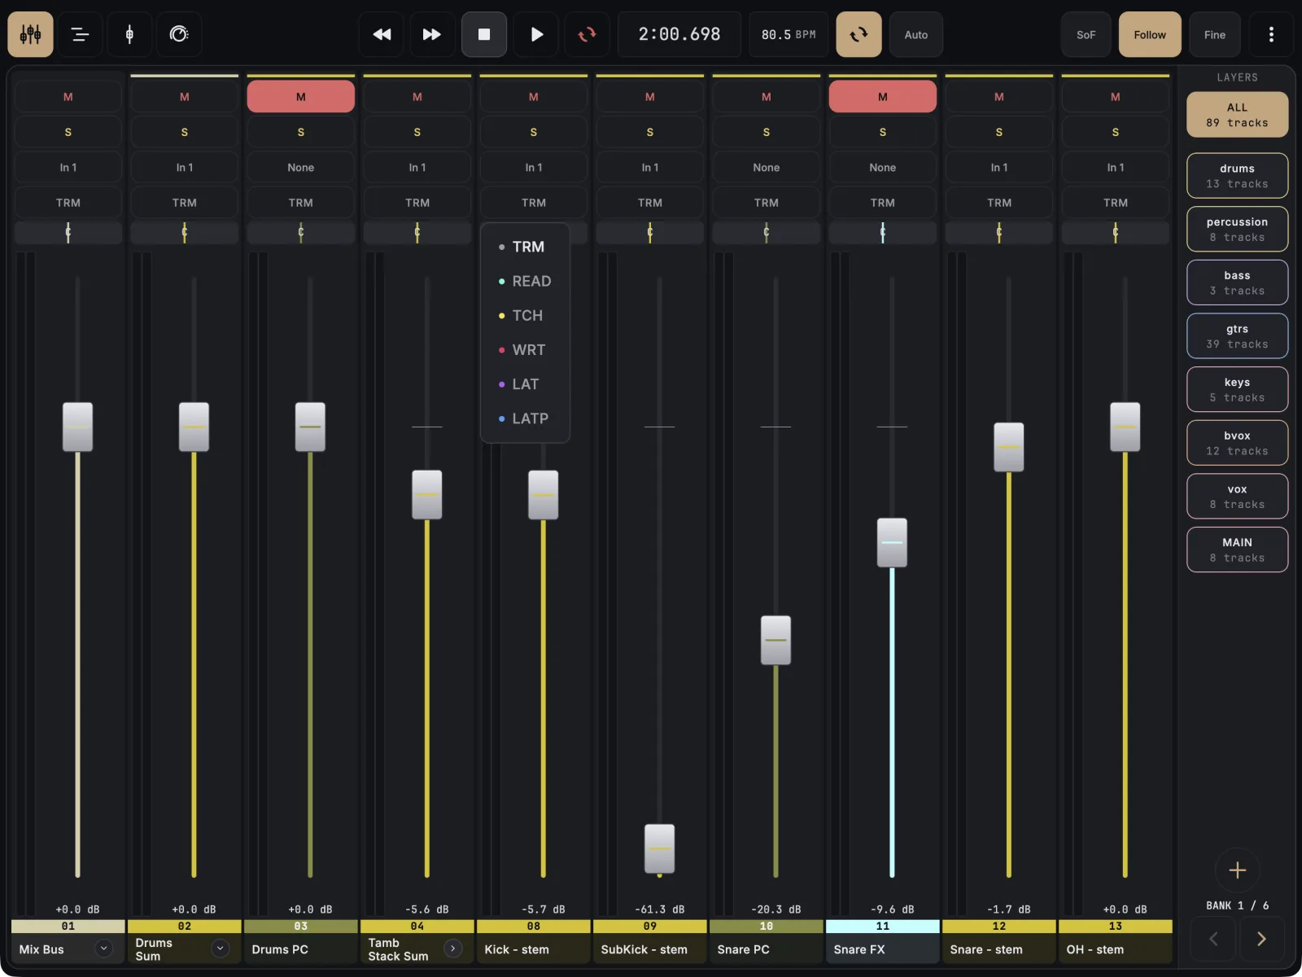Screen dimensions: 1302x977
Task: Toggle the Follow button
Action: [1150, 34]
